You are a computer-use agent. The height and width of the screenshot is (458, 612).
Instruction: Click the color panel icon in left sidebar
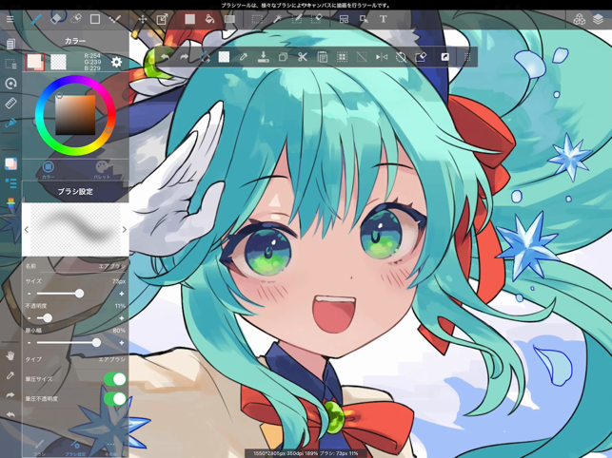click(10, 163)
